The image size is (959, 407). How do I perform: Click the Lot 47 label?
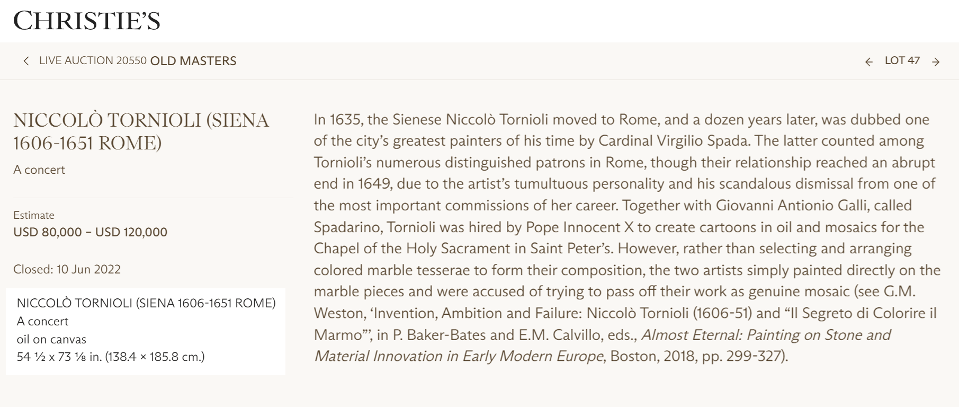[902, 60]
